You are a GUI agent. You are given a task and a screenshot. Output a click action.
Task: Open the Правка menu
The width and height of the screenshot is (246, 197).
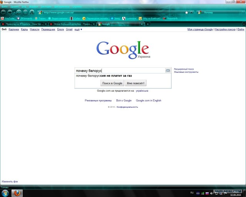pyautogui.click(x=15, y=7)
